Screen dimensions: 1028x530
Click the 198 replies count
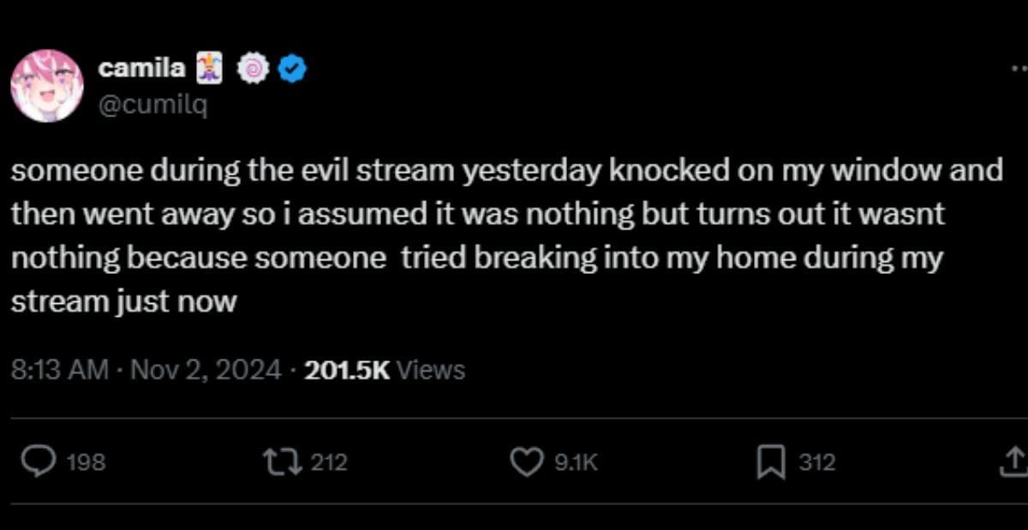coord(85,462)
